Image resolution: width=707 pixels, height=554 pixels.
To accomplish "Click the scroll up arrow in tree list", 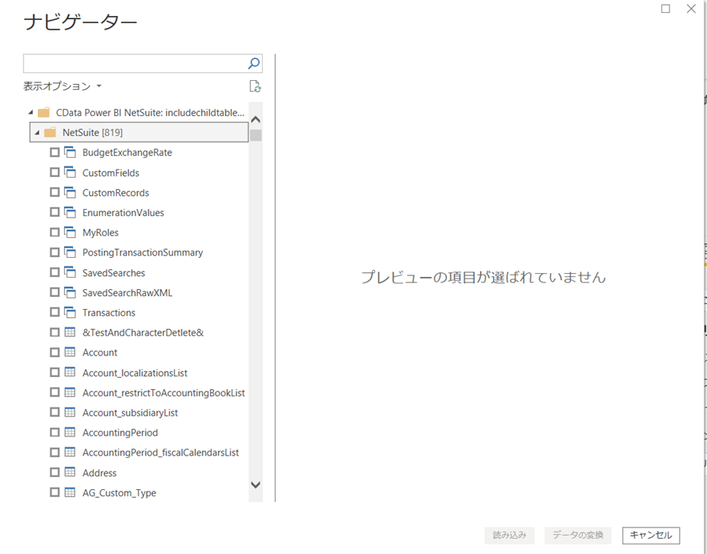I will 256,119.
